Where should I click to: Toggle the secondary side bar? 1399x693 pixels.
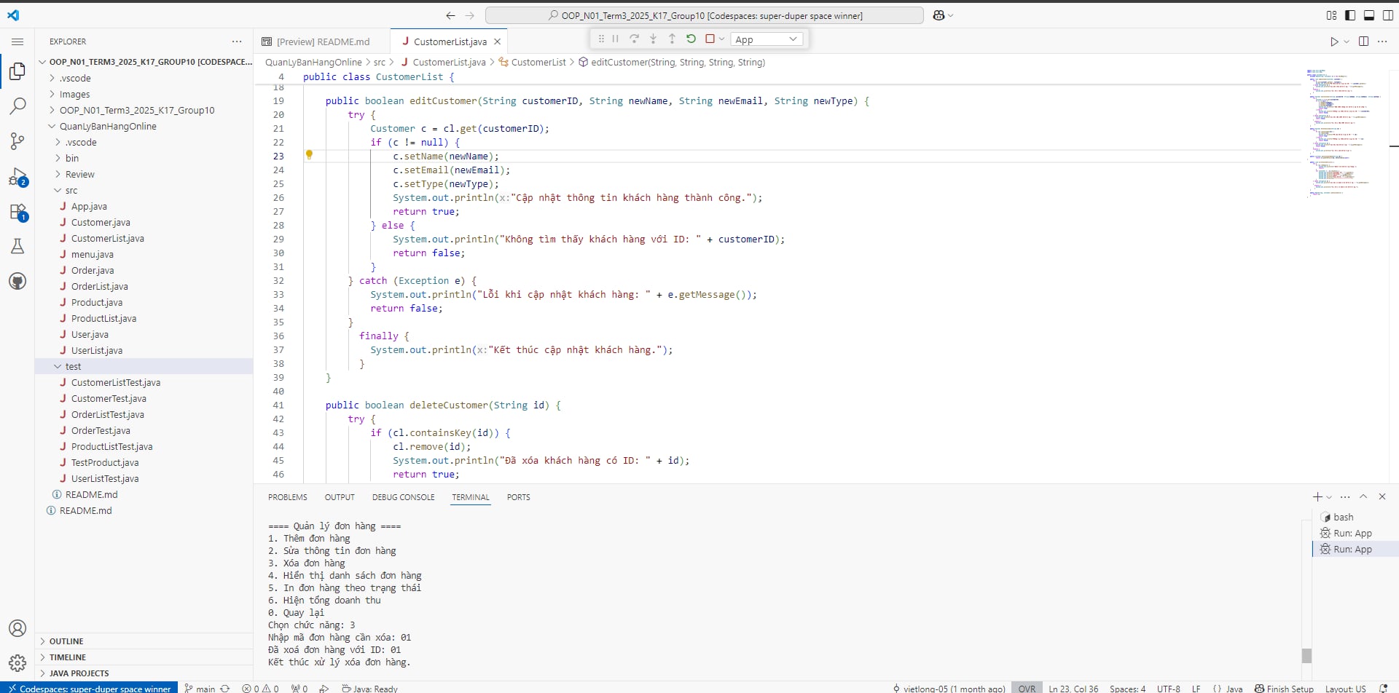(x=1388, y=15)
